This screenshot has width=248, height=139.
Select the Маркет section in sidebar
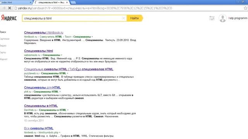(3, 59)
